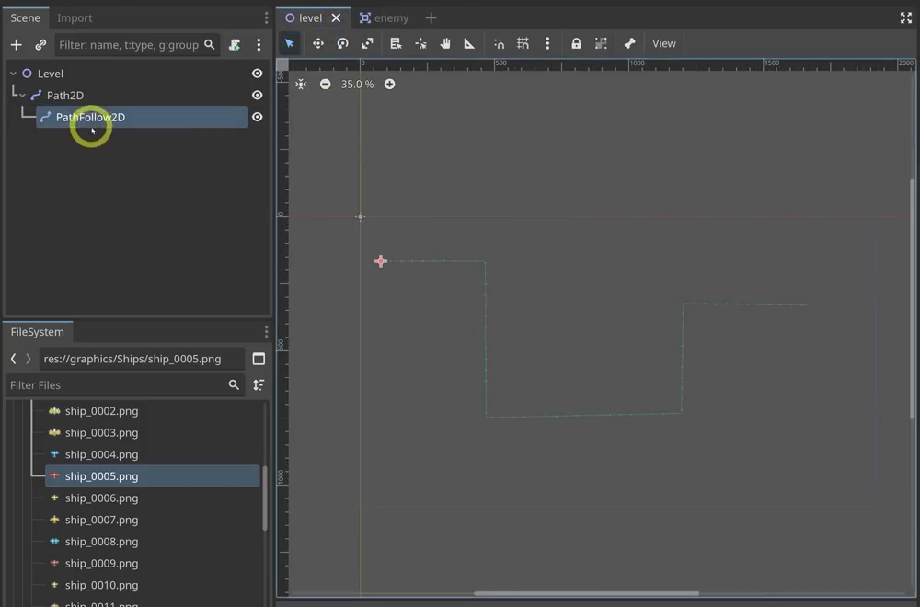Add a new scene tab
The height and width of the screenshot is (607, 920).
[x=431, y=18]
